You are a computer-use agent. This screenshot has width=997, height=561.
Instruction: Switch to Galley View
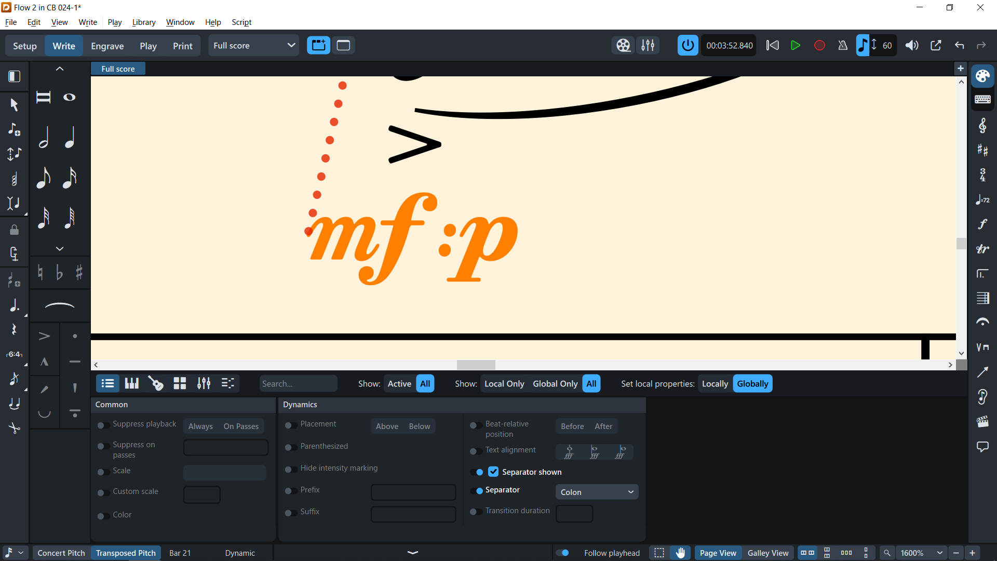pos(768,553)
